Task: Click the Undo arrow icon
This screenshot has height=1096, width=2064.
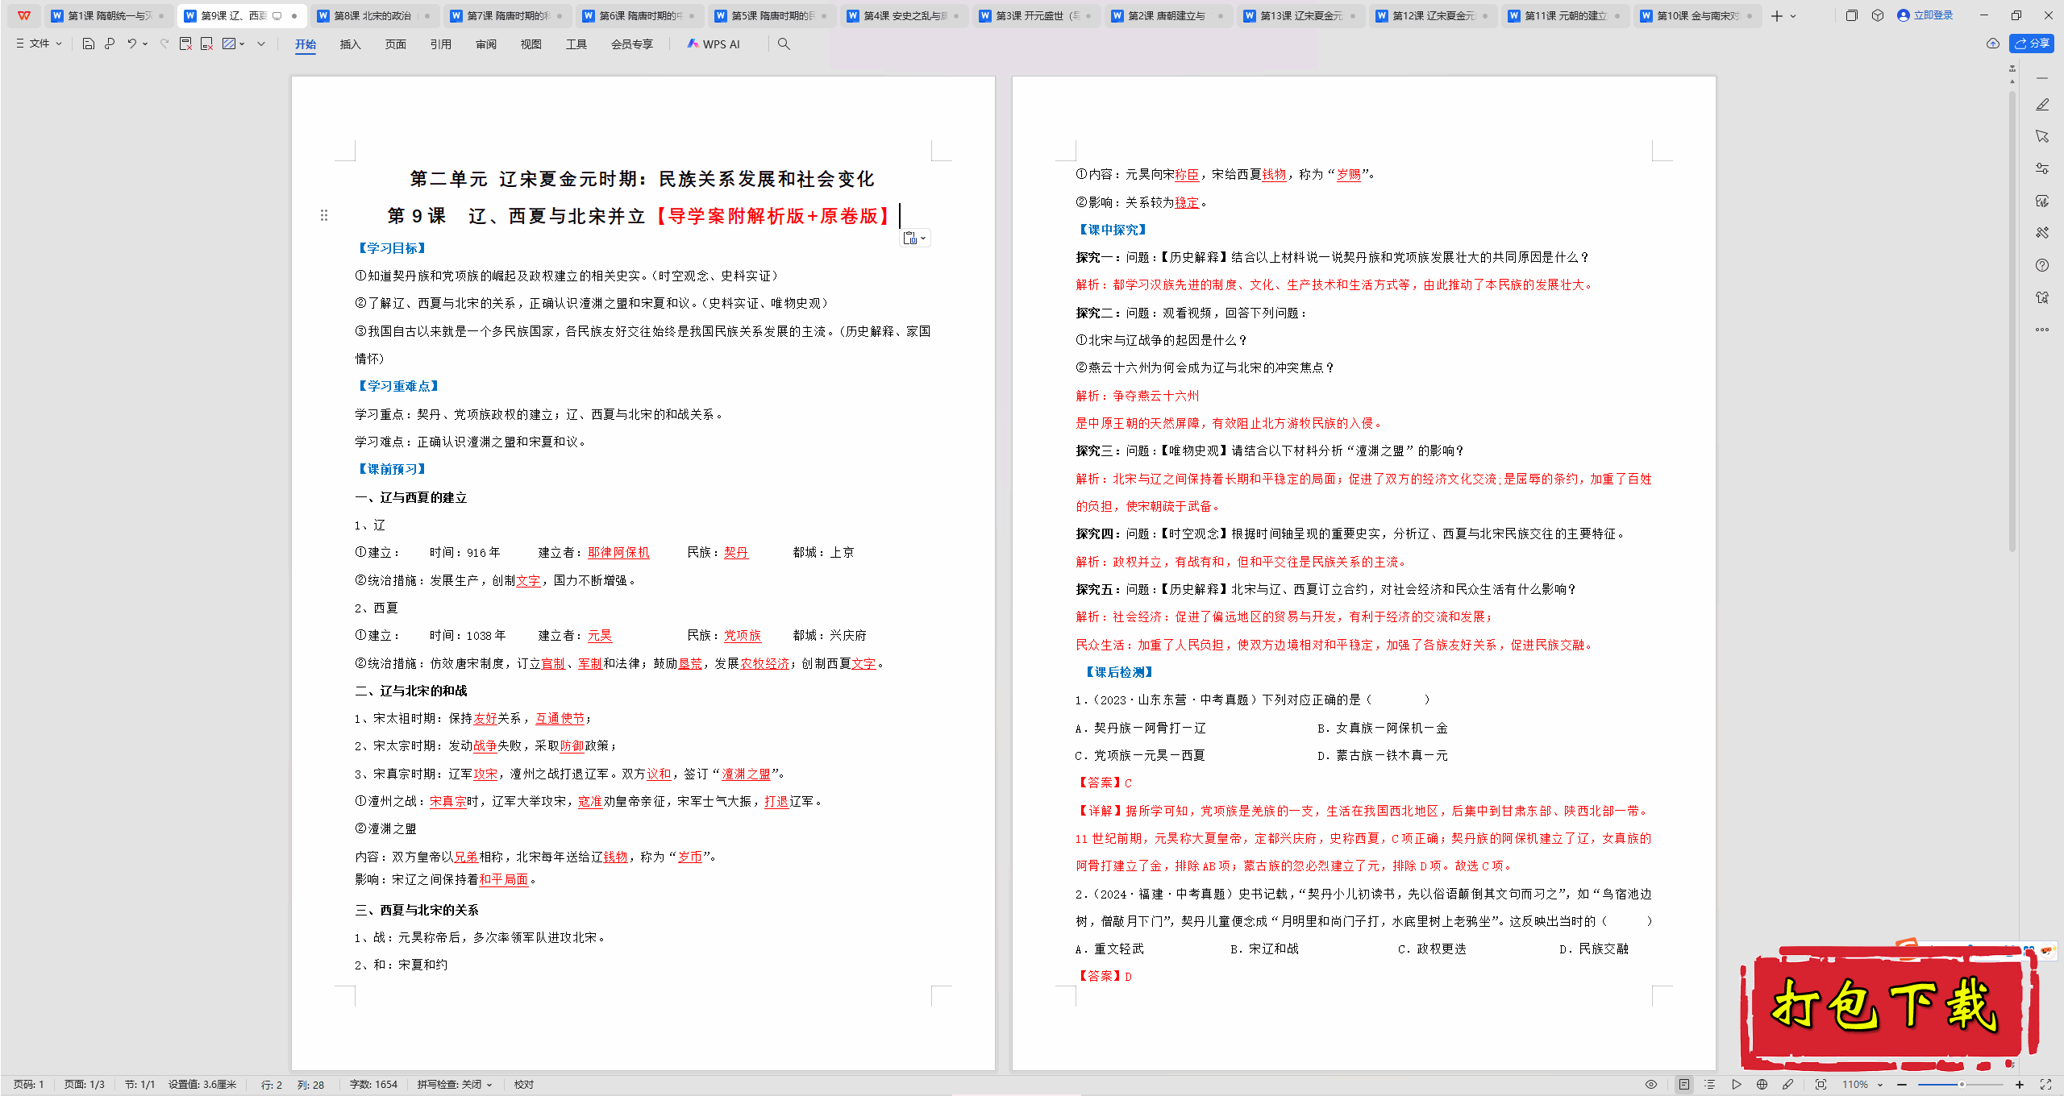Action: [131, 44]
